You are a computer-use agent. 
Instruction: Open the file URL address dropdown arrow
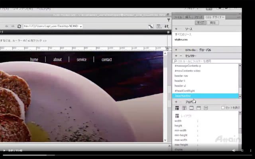click(80, 27)
